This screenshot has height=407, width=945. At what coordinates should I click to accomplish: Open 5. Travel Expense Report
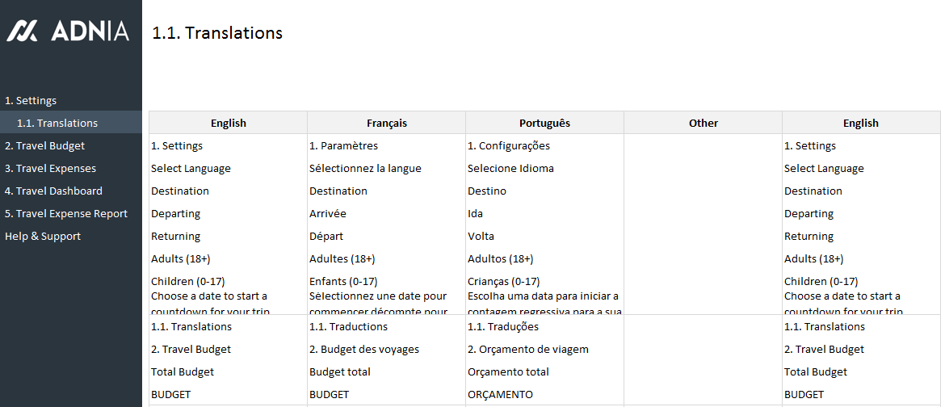tap(66, 214)
